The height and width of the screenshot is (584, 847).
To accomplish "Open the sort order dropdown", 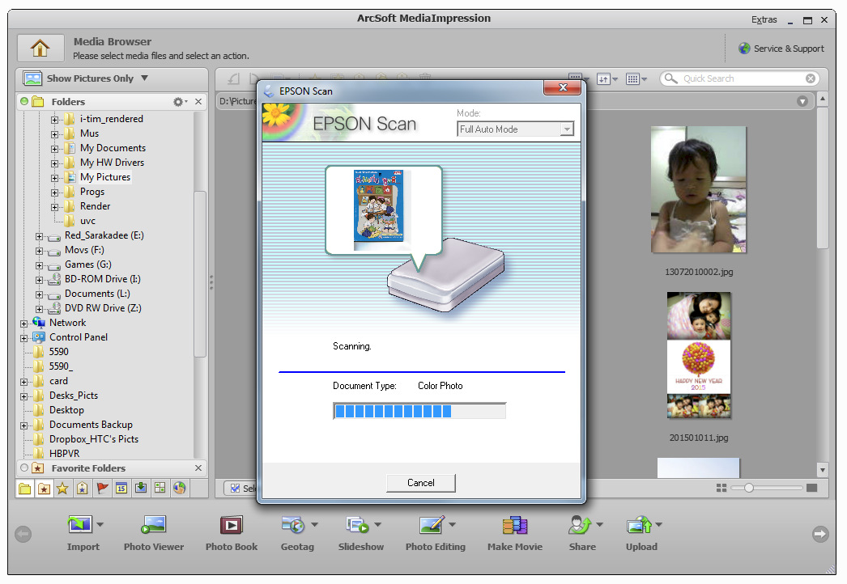I will [x=607, y=79].
